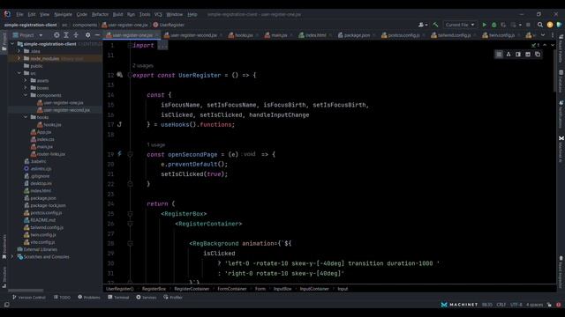565x317 pixels.
Task: Collapse the src folder in tree
Action: click(19, 73)
